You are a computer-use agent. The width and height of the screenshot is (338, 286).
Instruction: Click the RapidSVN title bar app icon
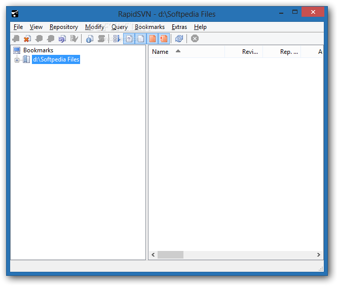click(x=15, y=14)
